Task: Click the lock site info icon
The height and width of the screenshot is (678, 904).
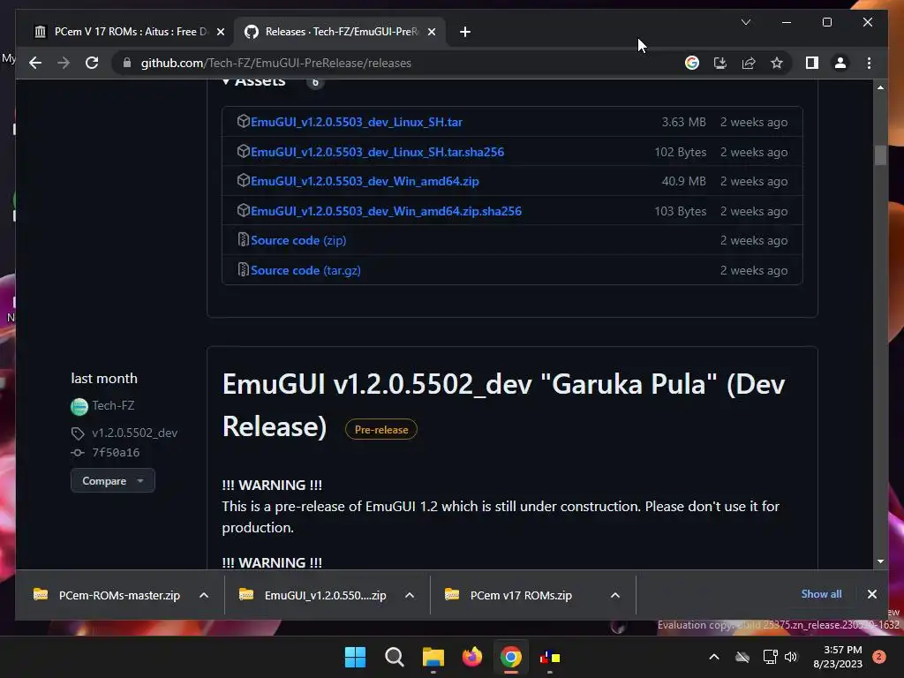Action: pyautogui.click(x=127, y=63)
